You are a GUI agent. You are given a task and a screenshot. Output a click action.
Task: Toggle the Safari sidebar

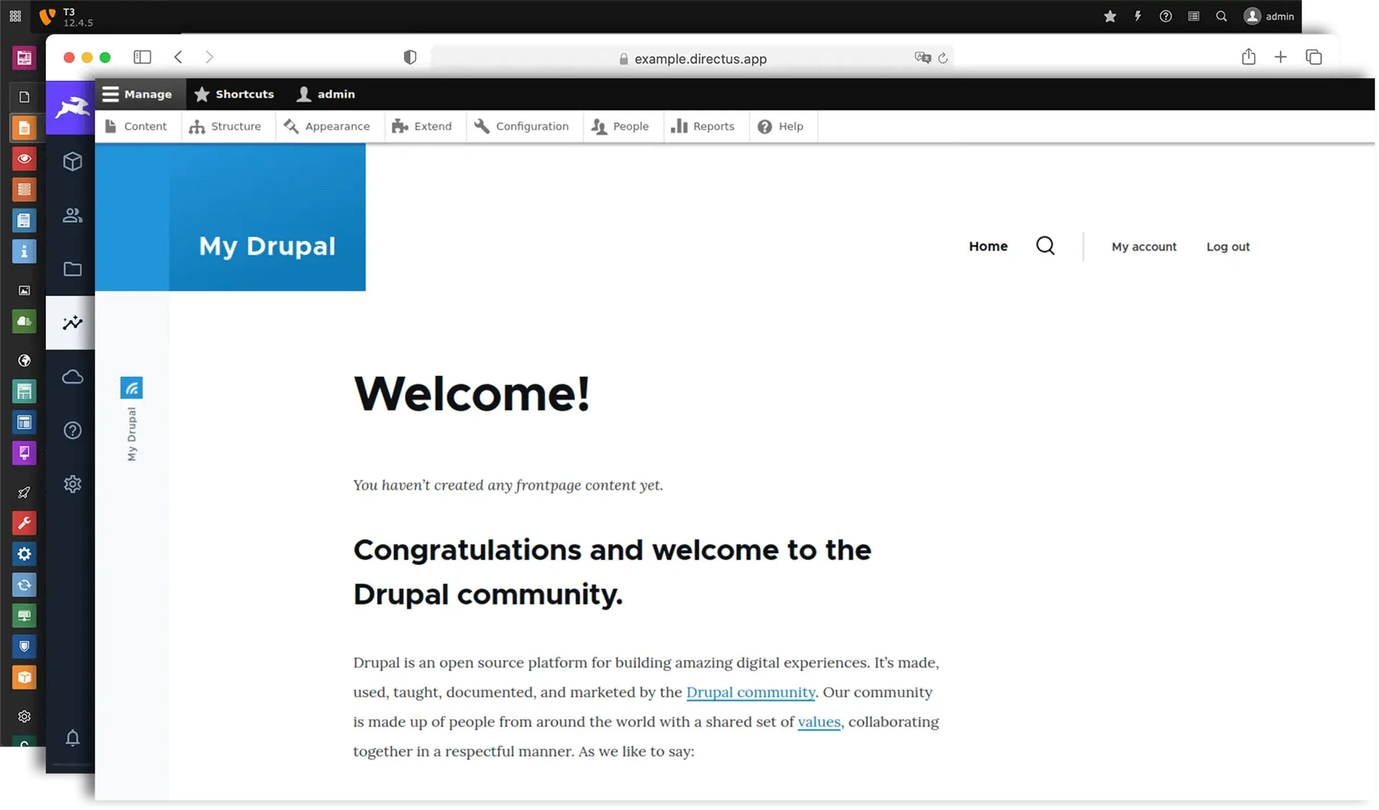(x=142, y=57)
